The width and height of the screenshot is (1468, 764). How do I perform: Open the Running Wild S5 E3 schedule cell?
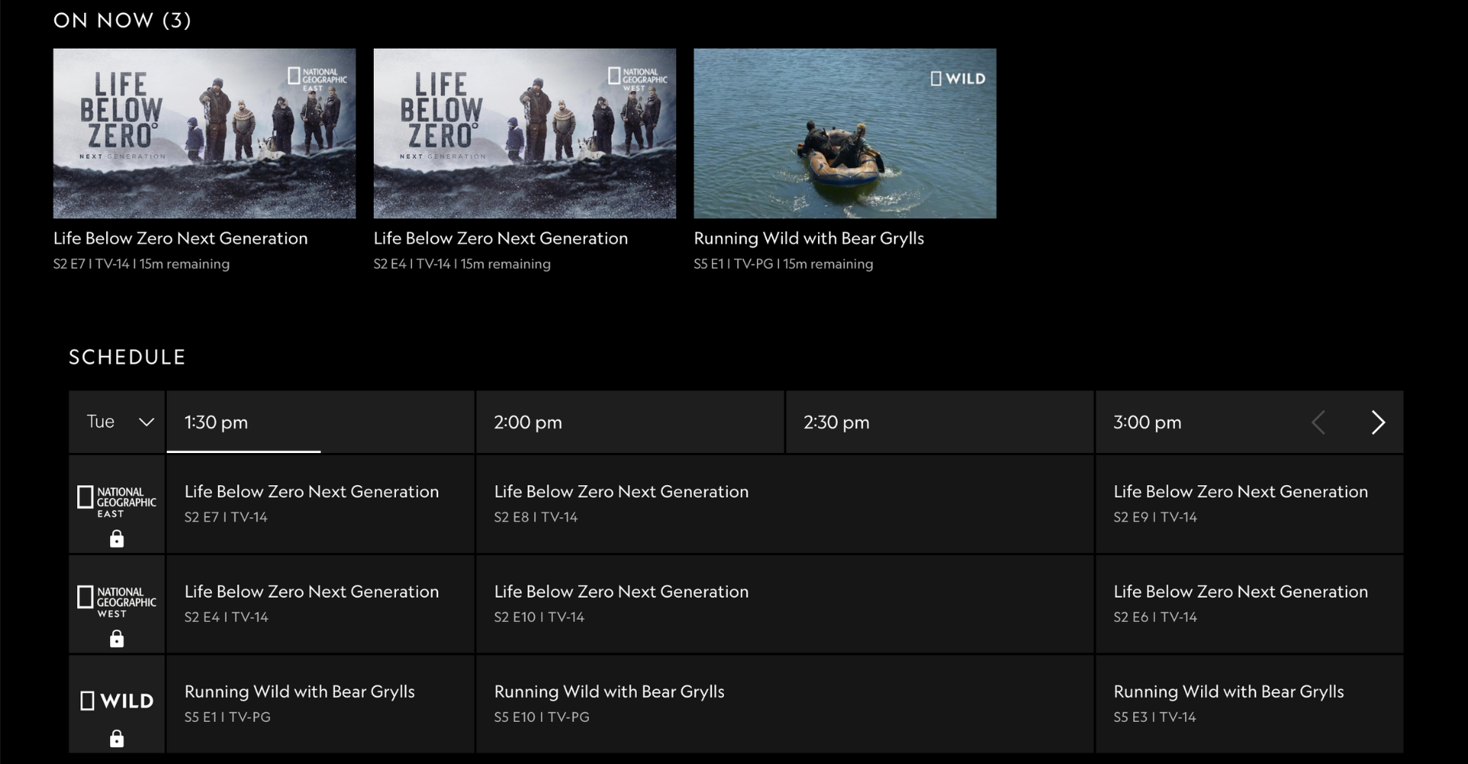pyautogui.click(x=1249, y=704)
